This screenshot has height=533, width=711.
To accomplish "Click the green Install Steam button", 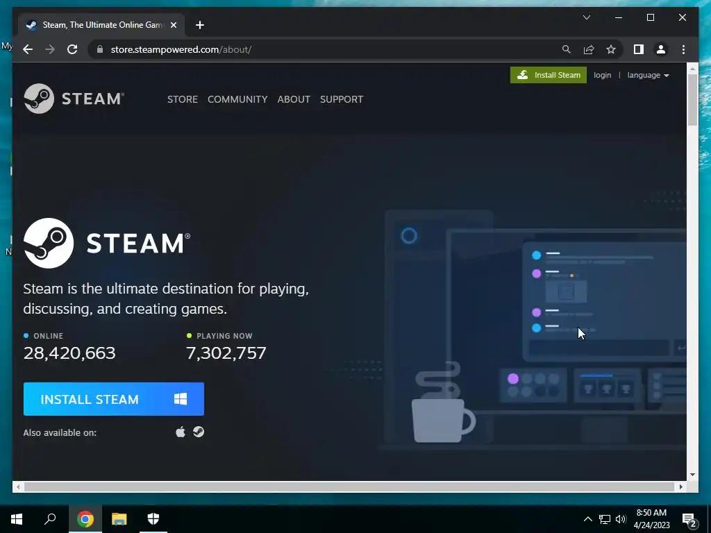I will (549, 75).
